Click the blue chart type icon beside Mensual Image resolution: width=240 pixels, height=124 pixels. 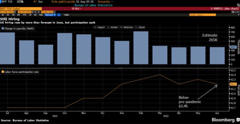(x=59, y=15)
